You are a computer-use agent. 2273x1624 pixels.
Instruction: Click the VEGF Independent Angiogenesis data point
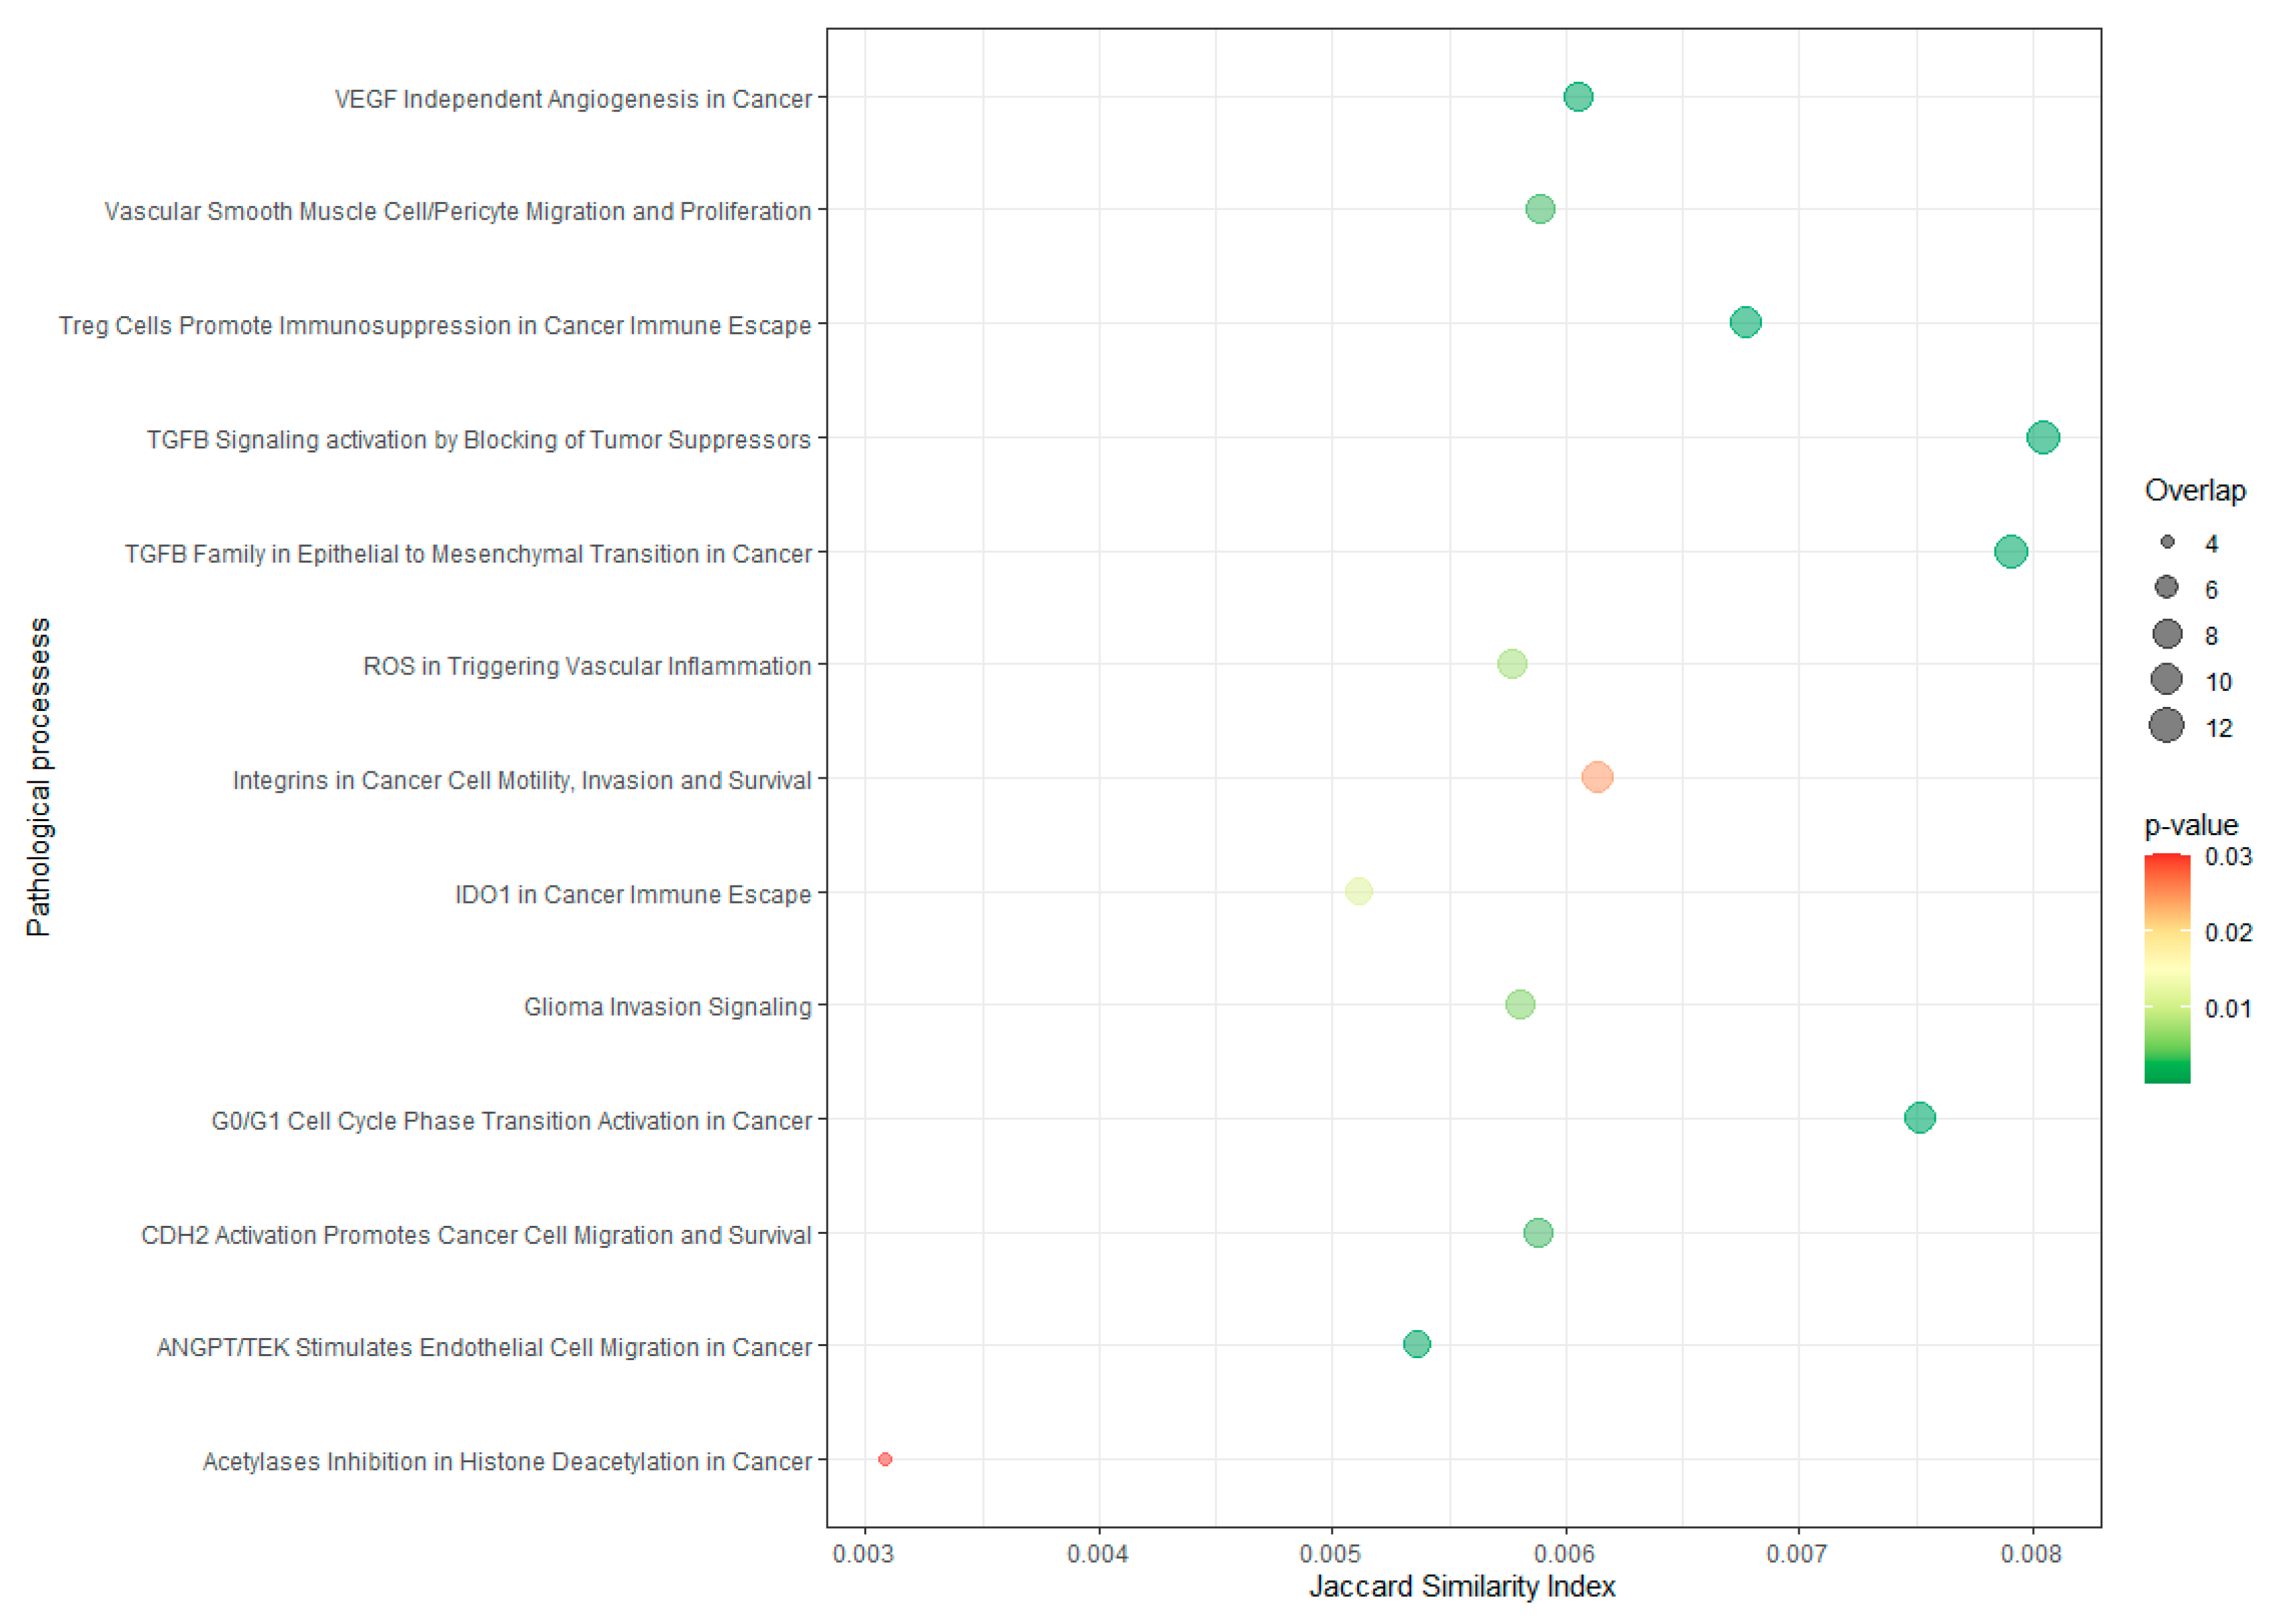1577,97
